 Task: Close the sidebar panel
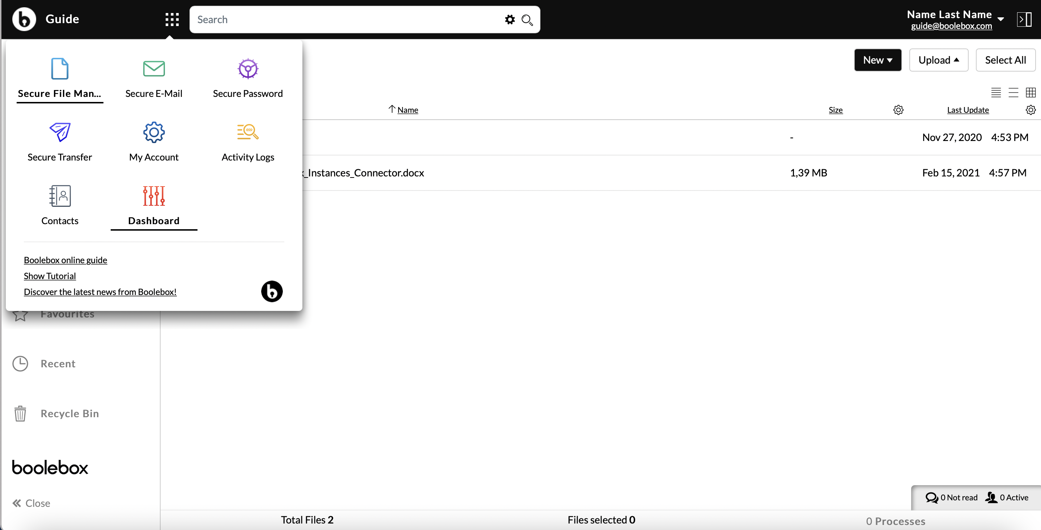(31, 503)
